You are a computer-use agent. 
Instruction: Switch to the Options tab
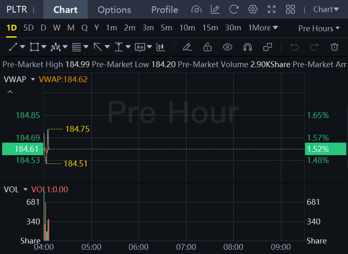(114, 10)
